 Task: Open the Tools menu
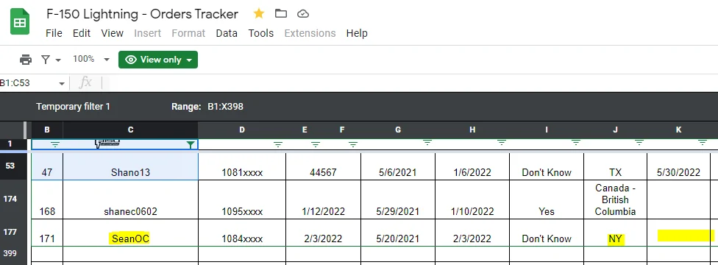(261, 33)
